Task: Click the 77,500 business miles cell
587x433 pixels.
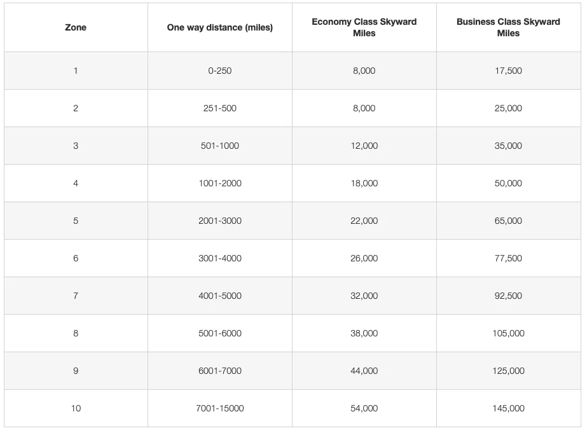Action: coord(508,258)
